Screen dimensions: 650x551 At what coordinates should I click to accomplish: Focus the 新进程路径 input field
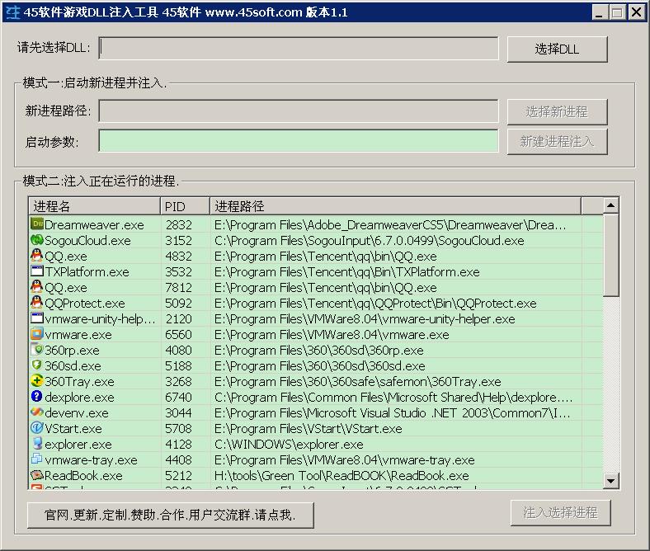tap(299, 111)
